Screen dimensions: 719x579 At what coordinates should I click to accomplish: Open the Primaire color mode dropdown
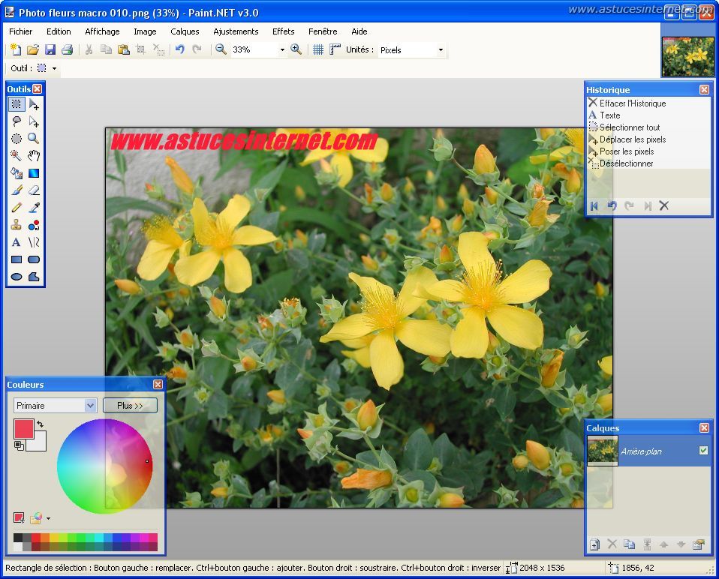coord(90,406)
